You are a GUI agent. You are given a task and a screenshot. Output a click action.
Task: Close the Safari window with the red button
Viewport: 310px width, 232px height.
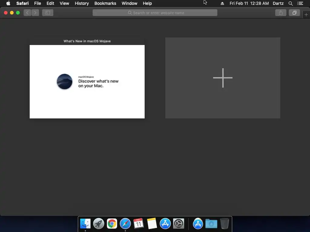tap(6, 13)
